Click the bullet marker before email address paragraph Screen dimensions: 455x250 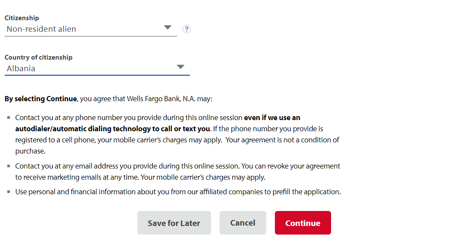9,166
